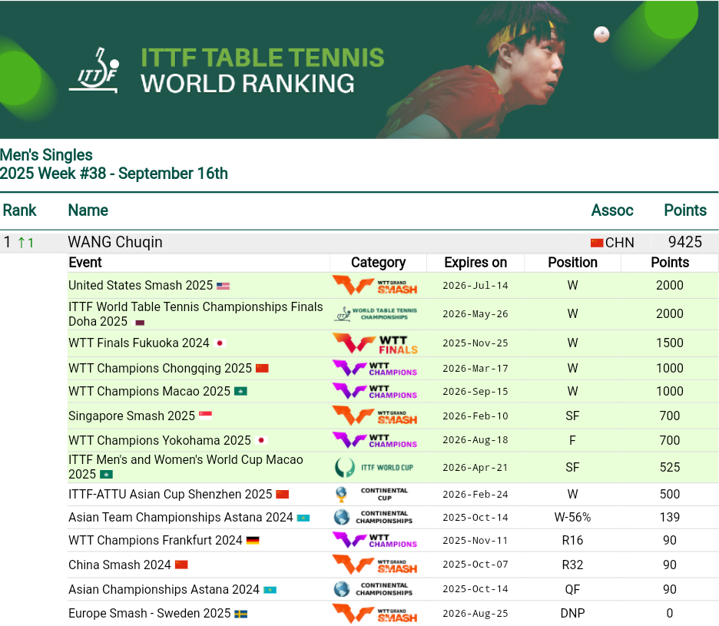Click the China flag beside China Smash 2024
Viewport: 719px width, 626px height.
[x=181, y=565]
